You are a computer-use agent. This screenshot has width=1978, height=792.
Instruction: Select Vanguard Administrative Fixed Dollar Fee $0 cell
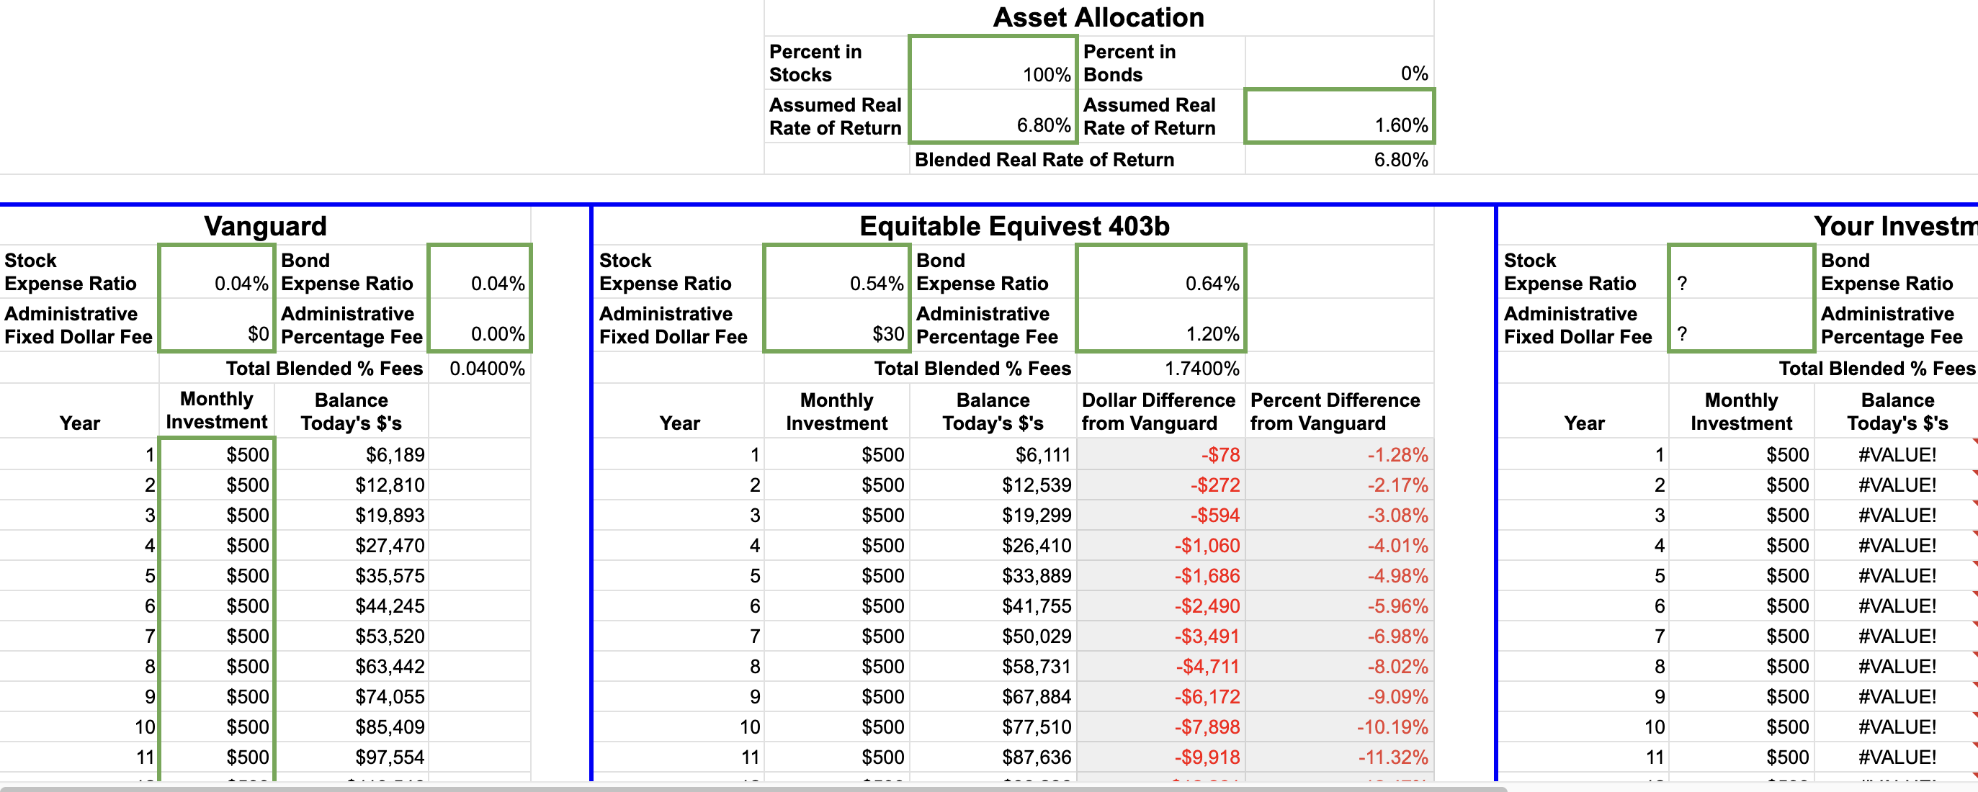point(218,325)
